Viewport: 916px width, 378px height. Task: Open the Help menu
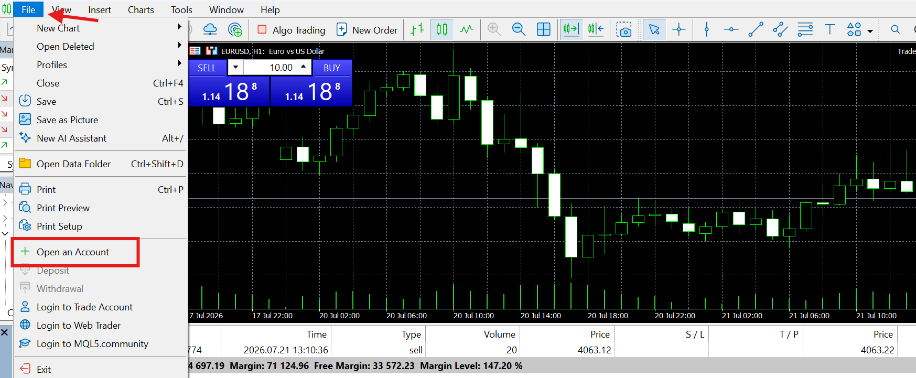tap(270, 9)
